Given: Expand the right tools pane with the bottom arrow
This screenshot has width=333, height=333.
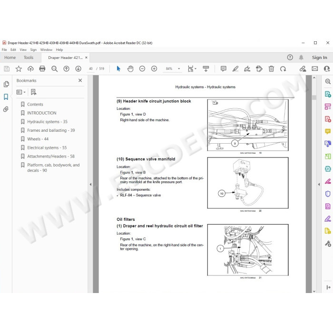Looking at the screenshot, I should (x=328, y=287).
